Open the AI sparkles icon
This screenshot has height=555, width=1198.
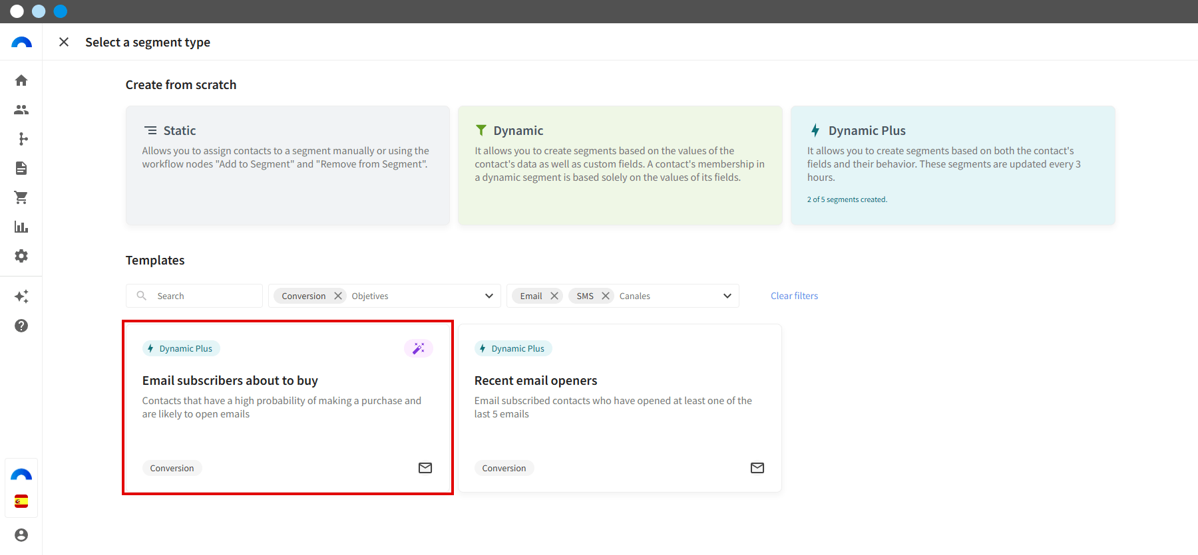coord(21,296)
